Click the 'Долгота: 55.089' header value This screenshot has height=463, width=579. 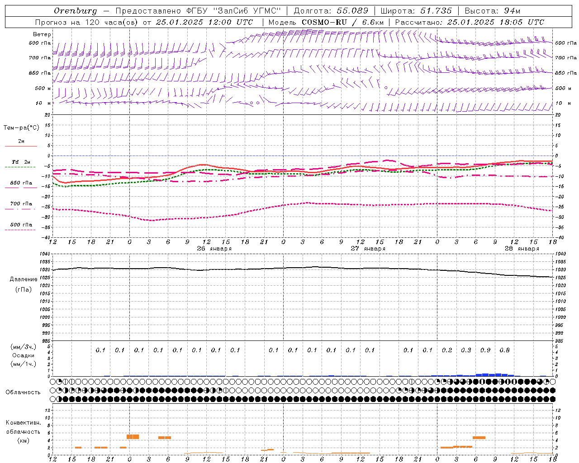coord(331,11)
